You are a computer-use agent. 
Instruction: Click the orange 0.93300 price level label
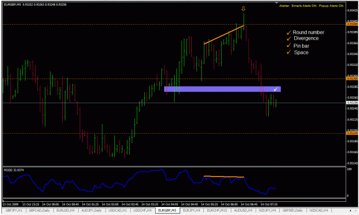point(352,79)
